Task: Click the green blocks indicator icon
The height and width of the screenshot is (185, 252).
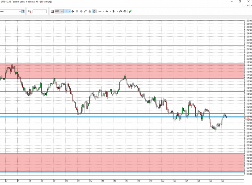Action: (x=131, y=11)
